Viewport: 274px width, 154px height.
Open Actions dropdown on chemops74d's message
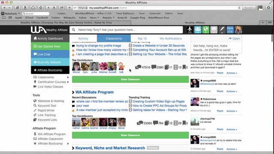click(232, 130)
